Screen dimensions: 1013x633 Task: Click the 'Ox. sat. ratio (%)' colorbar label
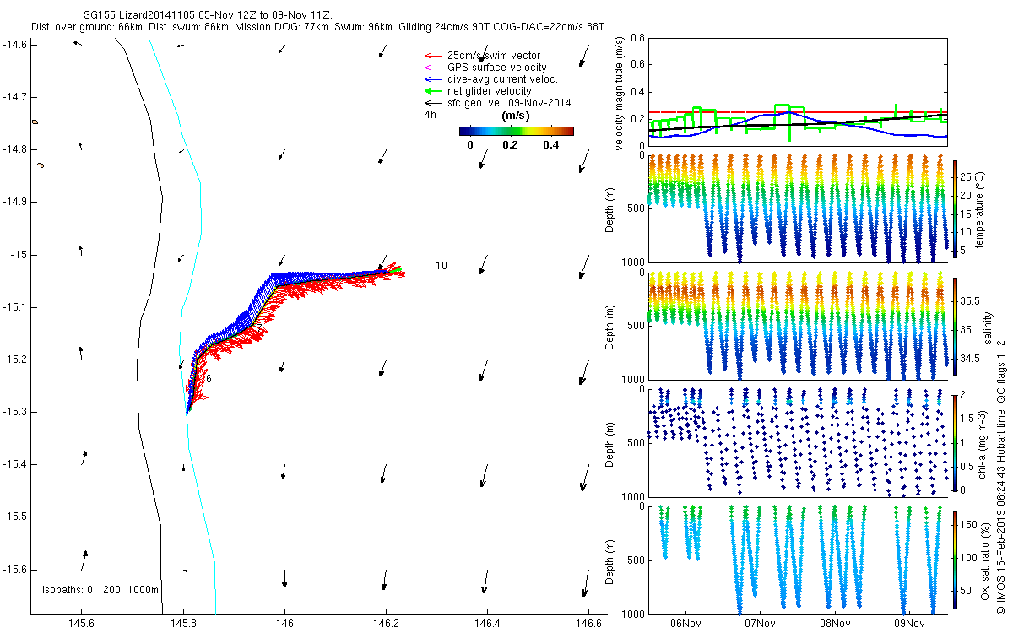click(986, 560)
